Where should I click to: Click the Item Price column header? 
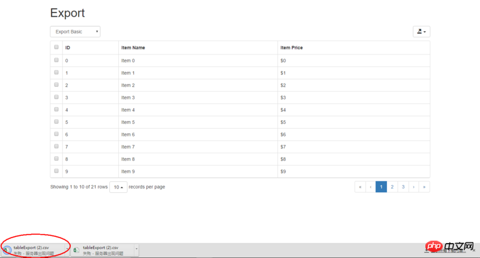pyautogui.click(x=353, y=48)
